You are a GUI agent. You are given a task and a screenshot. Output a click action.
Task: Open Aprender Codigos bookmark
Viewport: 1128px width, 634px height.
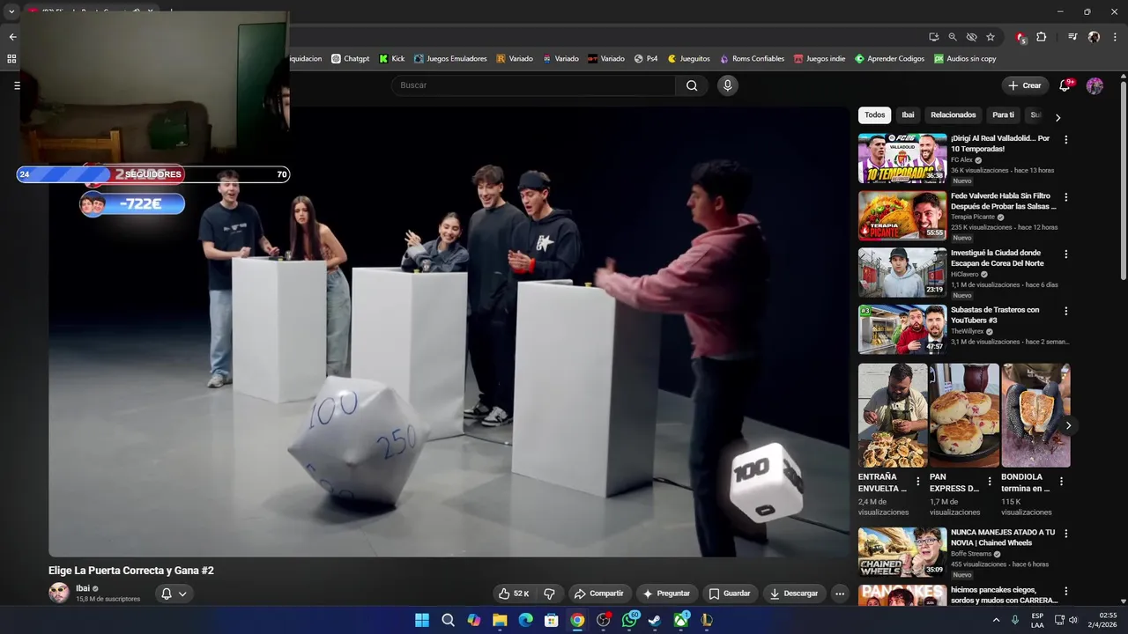(x=889, y=59)
